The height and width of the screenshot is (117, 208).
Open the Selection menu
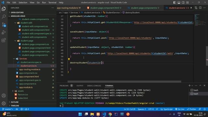23,3
